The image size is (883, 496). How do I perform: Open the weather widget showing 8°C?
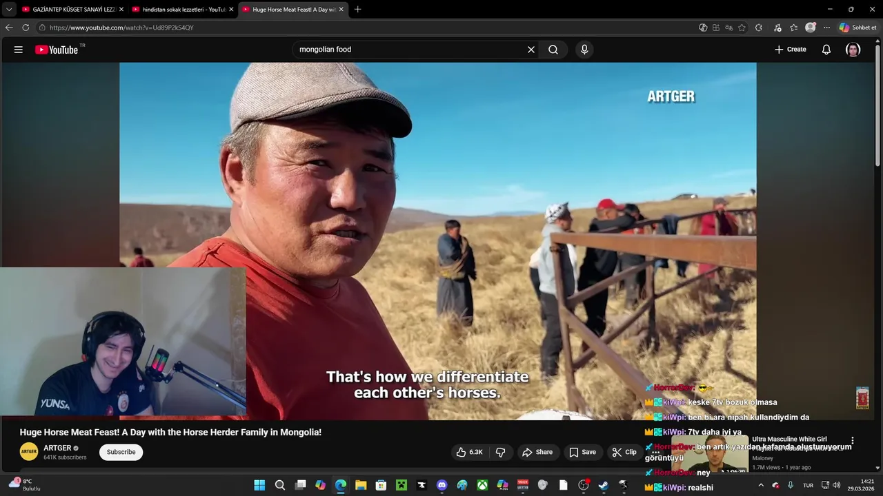(x=25, y=485)
